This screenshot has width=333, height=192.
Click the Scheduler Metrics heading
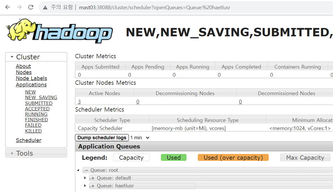(99, 109)
